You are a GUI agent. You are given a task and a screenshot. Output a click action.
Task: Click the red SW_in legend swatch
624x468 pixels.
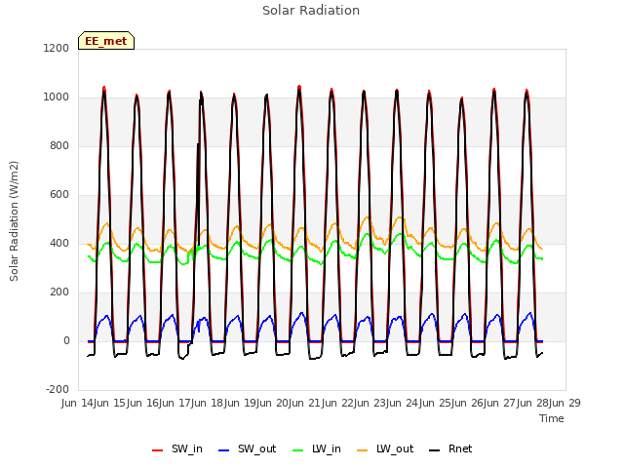[158, 450]
